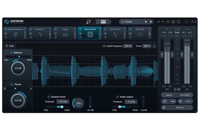Open Bass Control module preset list icon
The height and width of the screenshot is (130, 198).
click(80, 37)
